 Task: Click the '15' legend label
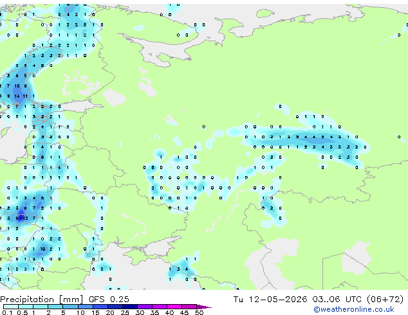pos(95,312)
